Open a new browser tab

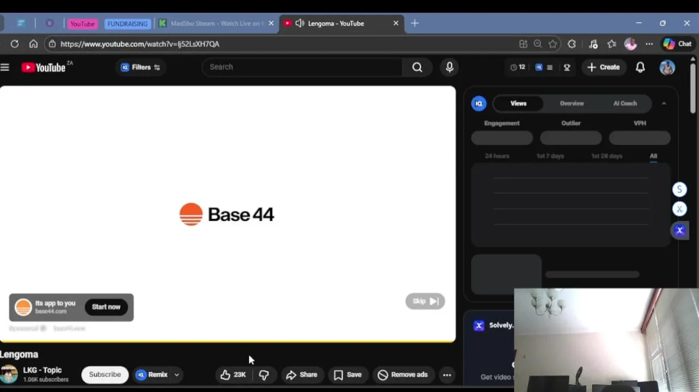click(x=415, y=23)
